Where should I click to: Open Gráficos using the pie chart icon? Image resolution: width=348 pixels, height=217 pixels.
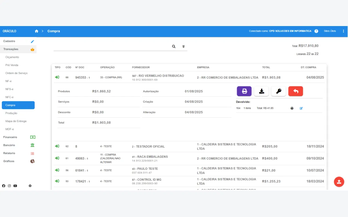click(x=32, y=161)
